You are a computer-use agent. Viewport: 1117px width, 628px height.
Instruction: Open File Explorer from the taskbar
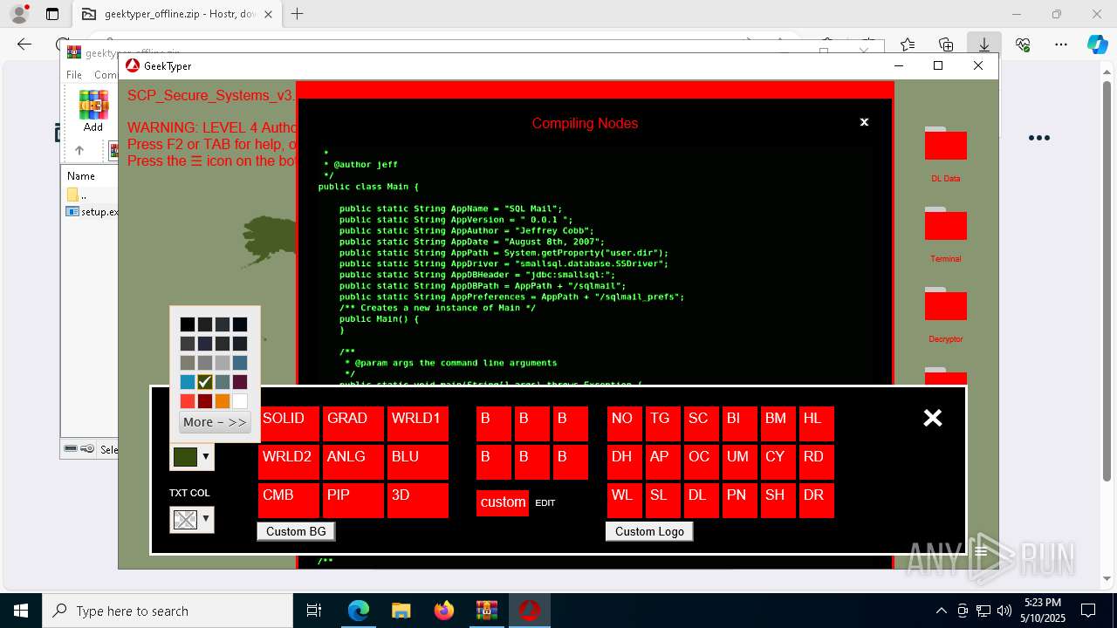click(401, 611)
